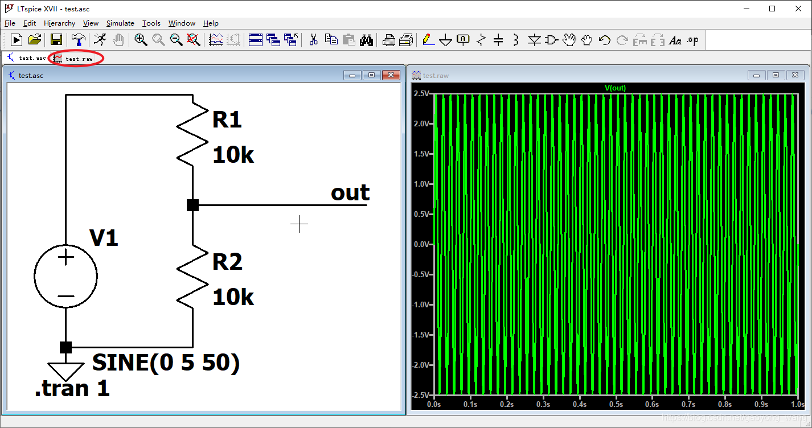Open the Hierarchy menu
This screenshot has width=812, height=428.
click(60, 23)
